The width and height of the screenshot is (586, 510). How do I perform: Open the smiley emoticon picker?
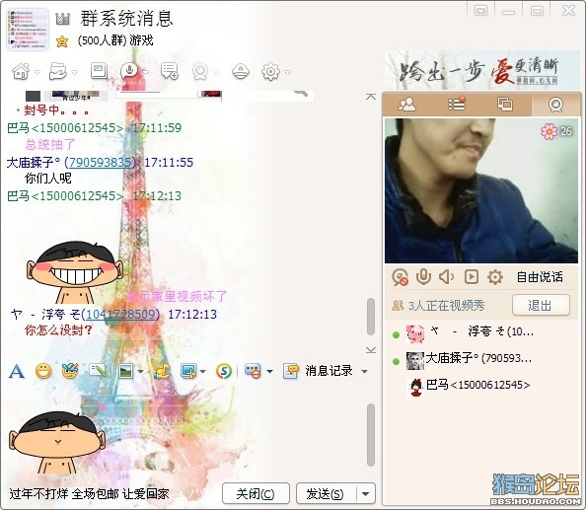[x=43, y=371]
